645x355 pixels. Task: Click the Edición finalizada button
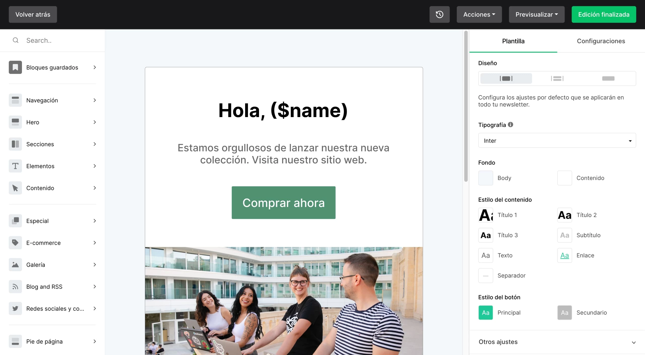pyautogui.click(x=604, y=14)
